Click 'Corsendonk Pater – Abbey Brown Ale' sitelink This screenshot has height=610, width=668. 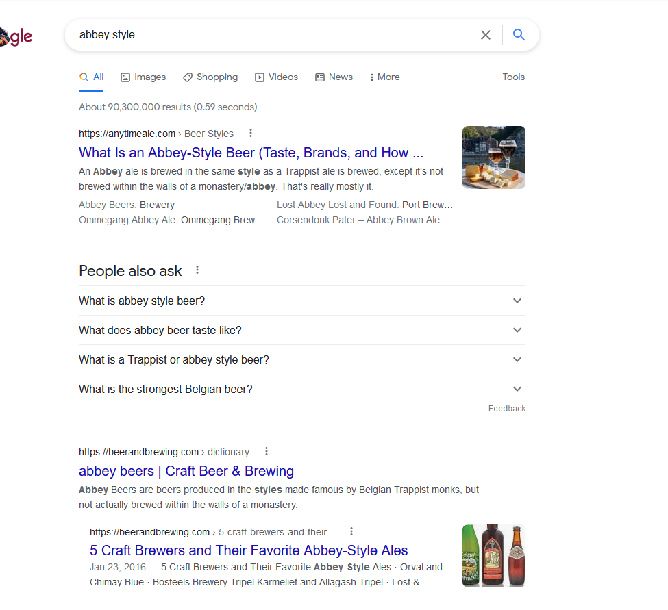pos(364,220)
